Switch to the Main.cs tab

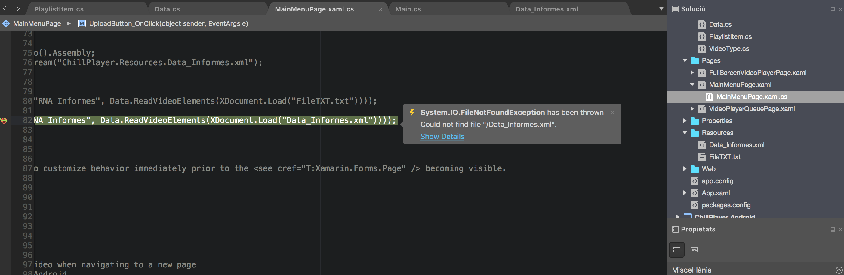pos(408,9)
